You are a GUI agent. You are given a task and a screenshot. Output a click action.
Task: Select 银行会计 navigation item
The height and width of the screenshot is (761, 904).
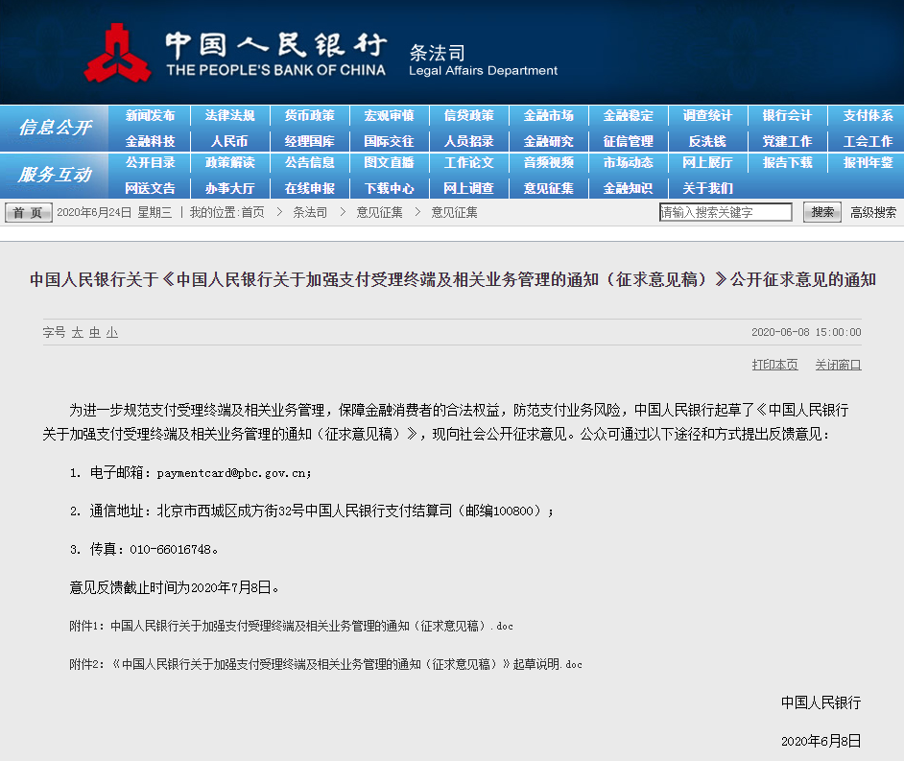787,116
